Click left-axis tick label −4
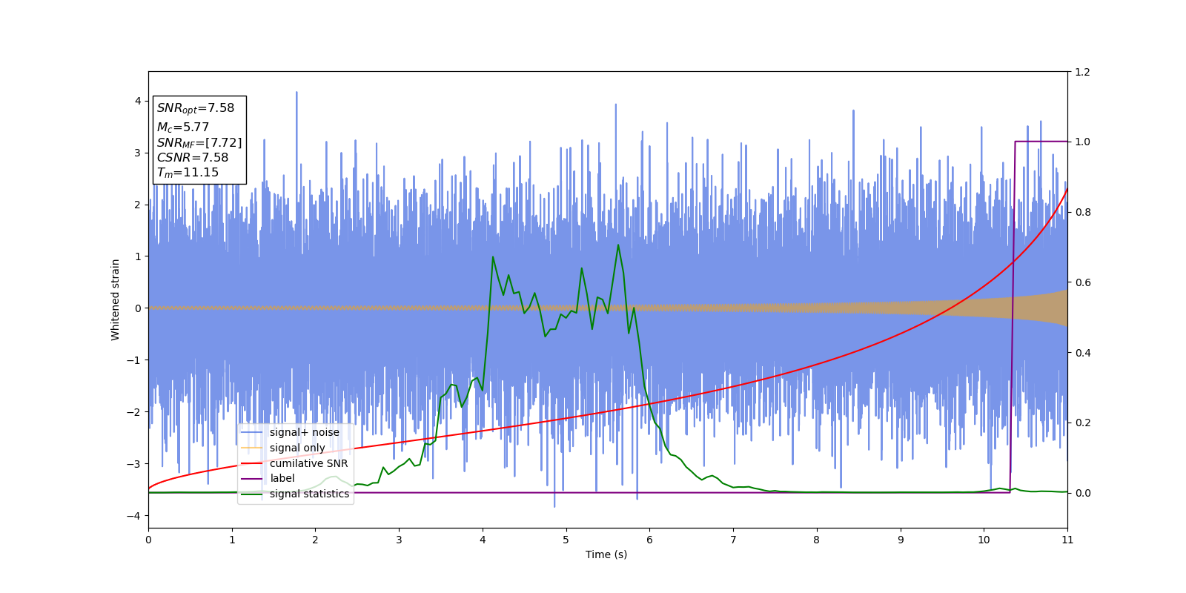Screen dimensions: 1186x593 point(134,516)
